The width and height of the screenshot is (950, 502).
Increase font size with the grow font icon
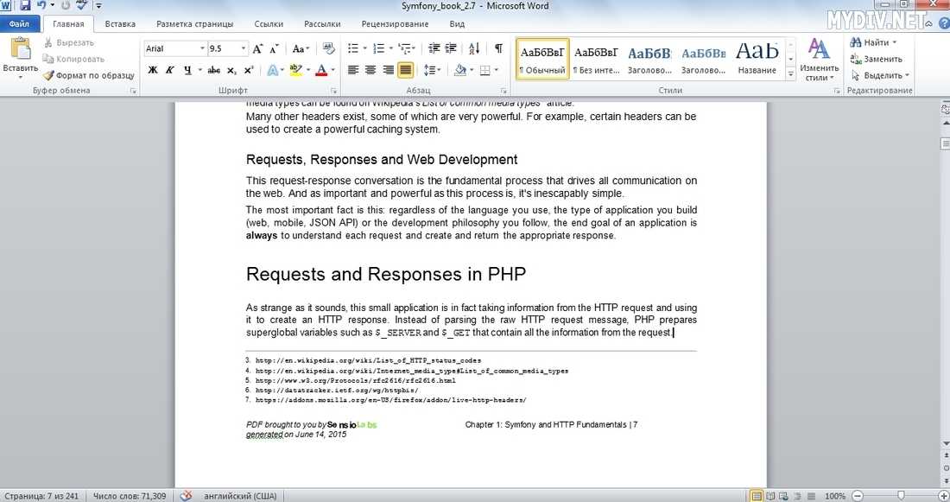[x=258, y=49]
